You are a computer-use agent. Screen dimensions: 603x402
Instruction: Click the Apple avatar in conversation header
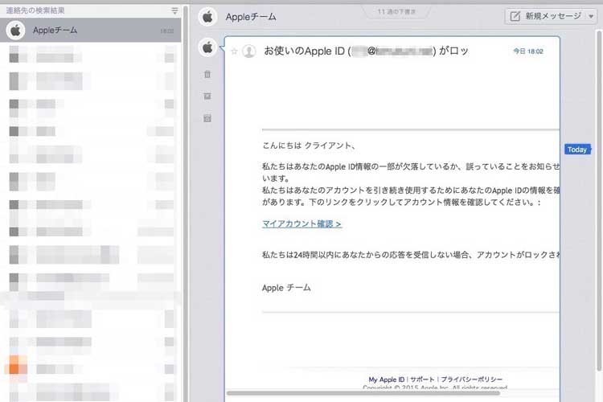(x=207, y=17)
